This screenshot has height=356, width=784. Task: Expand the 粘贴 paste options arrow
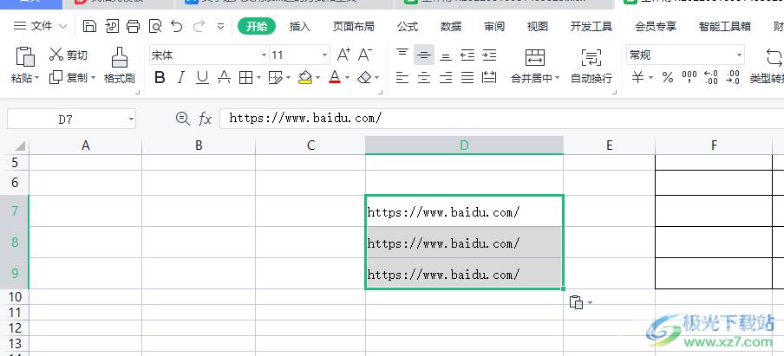point(36,79)
